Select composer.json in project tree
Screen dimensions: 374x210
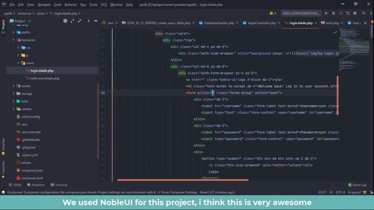(x=32, y=170)
